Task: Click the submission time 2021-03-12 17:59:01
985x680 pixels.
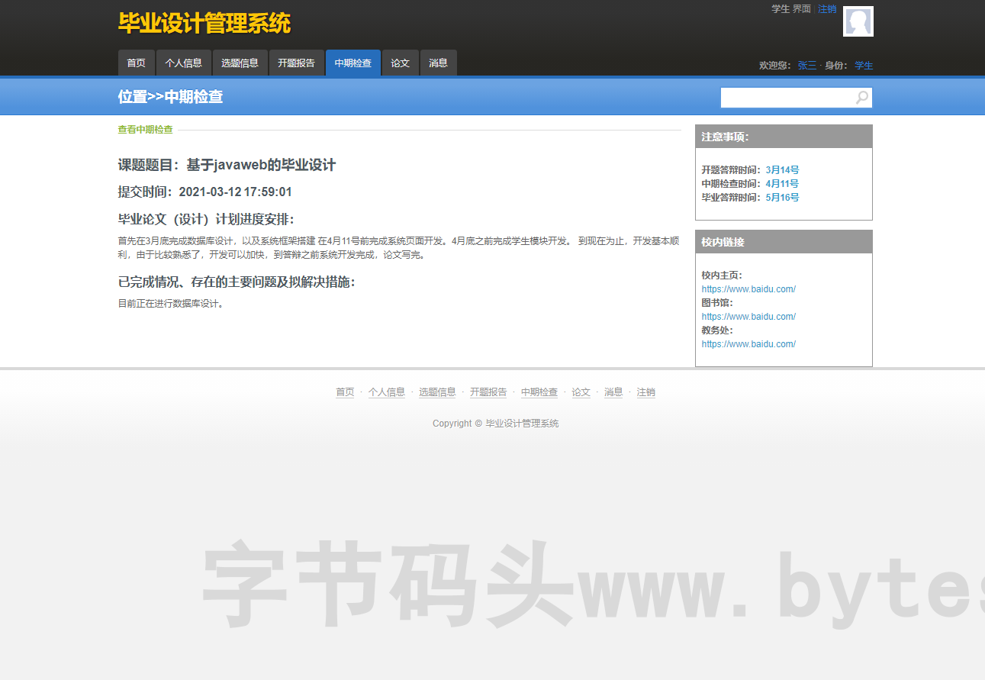Action: click(x=235, y=192)
